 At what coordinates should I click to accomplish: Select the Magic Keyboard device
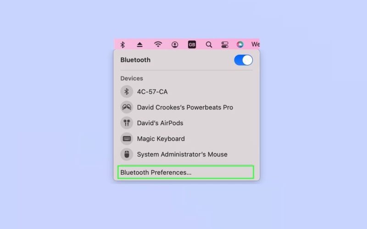pyautogui.click(x=187, y=139)
